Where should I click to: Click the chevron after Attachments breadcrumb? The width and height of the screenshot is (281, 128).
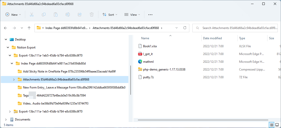[x=162, y=28]
